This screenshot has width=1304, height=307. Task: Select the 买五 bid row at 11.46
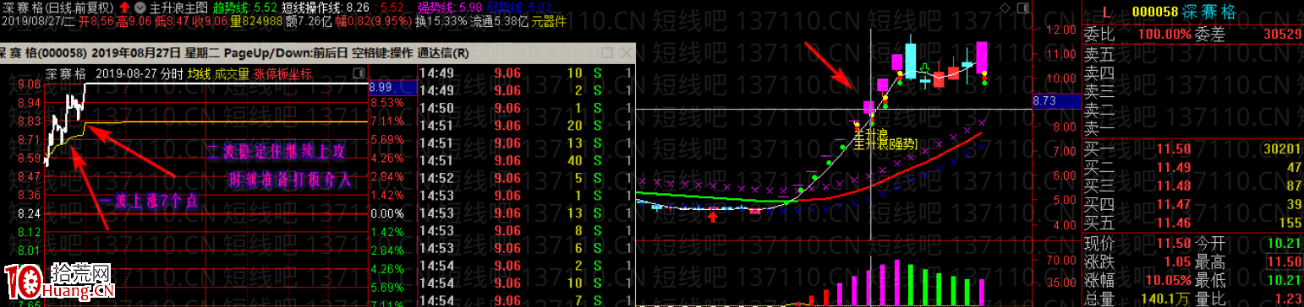point(1193,223)
